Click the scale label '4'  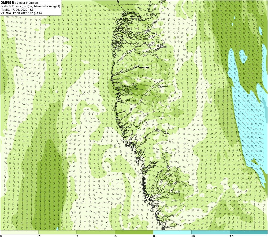(x=77, y=236)
